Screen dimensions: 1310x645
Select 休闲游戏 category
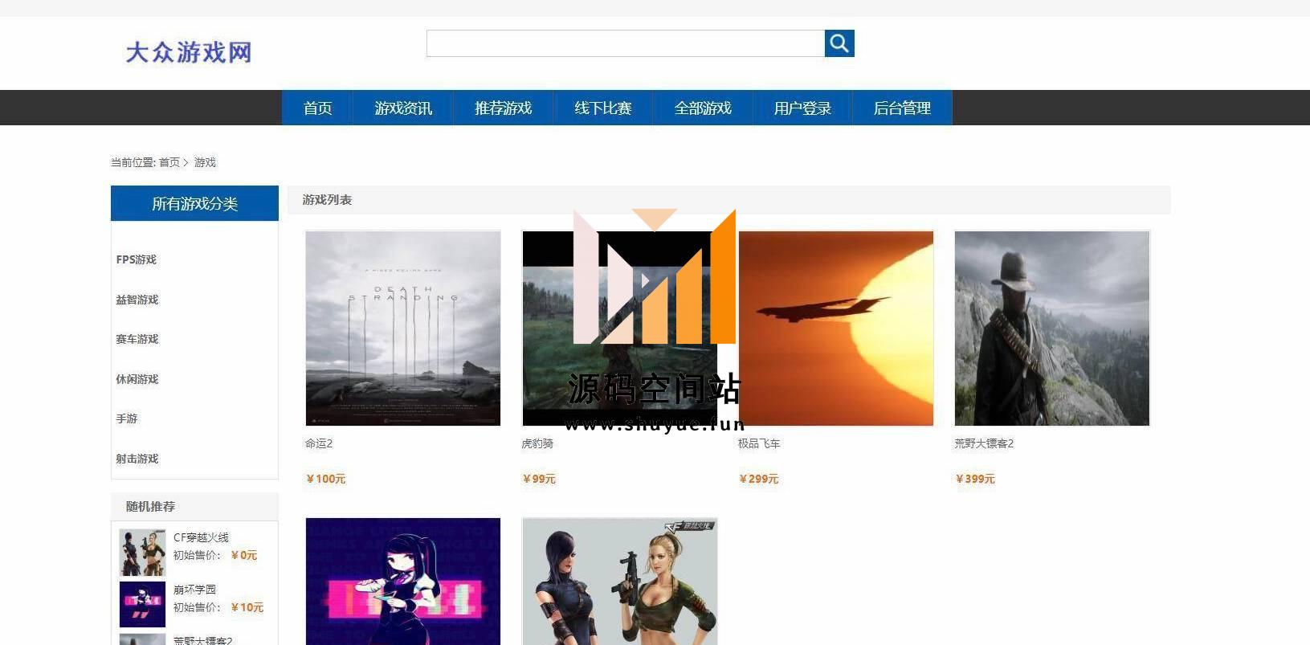point(137,379)
